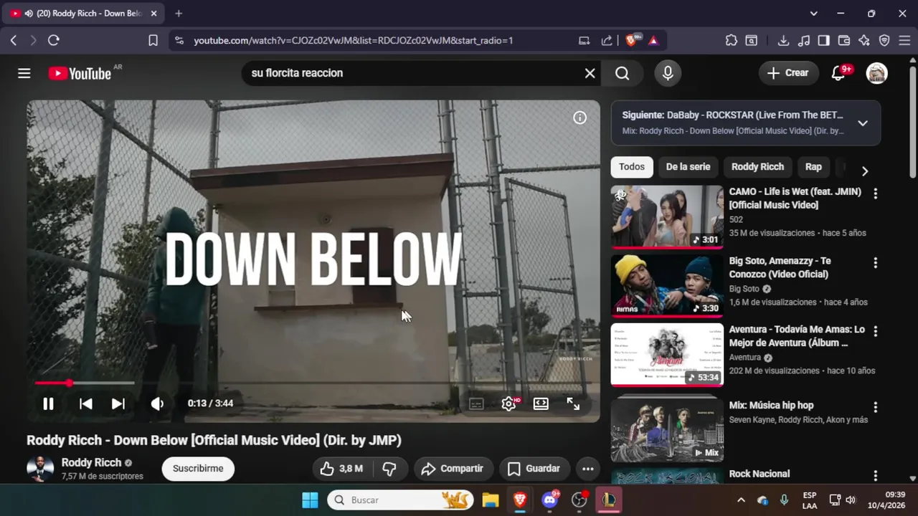918x516 pixels.
Task: Click the video progress bar
Action: coord(313,383)
